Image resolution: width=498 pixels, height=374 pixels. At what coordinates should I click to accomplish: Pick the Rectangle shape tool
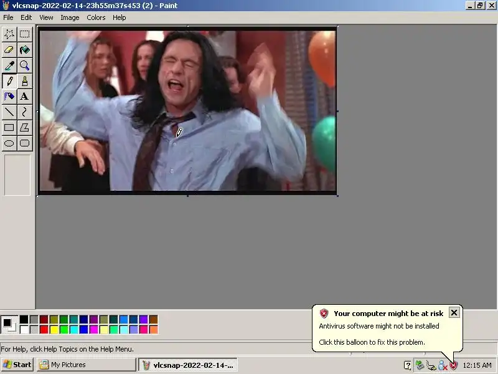[9, 128]
